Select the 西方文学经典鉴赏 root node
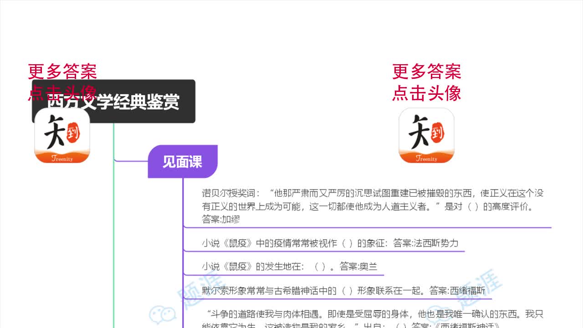The image size is (583, 328). (x=113, y=102)
